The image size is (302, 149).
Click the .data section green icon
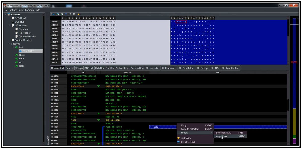(x=16, y=59)
